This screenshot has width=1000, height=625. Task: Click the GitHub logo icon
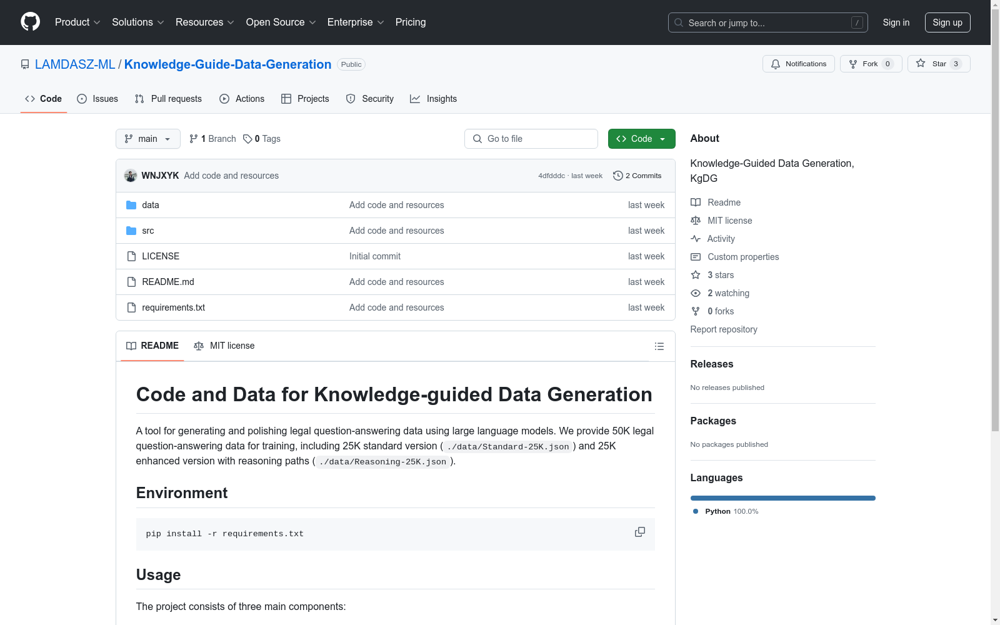(x=30, y=22)
